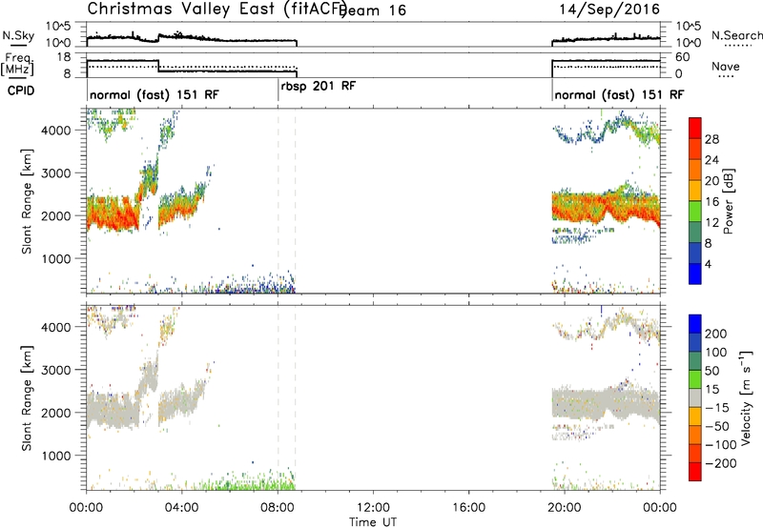Click the '60' Nave axis tick
Viewport: 763px width, 528px height.
(x=683, y=57)
